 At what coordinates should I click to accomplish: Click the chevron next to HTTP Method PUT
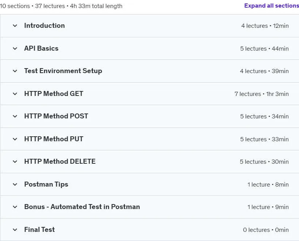(x=15, y=139)
